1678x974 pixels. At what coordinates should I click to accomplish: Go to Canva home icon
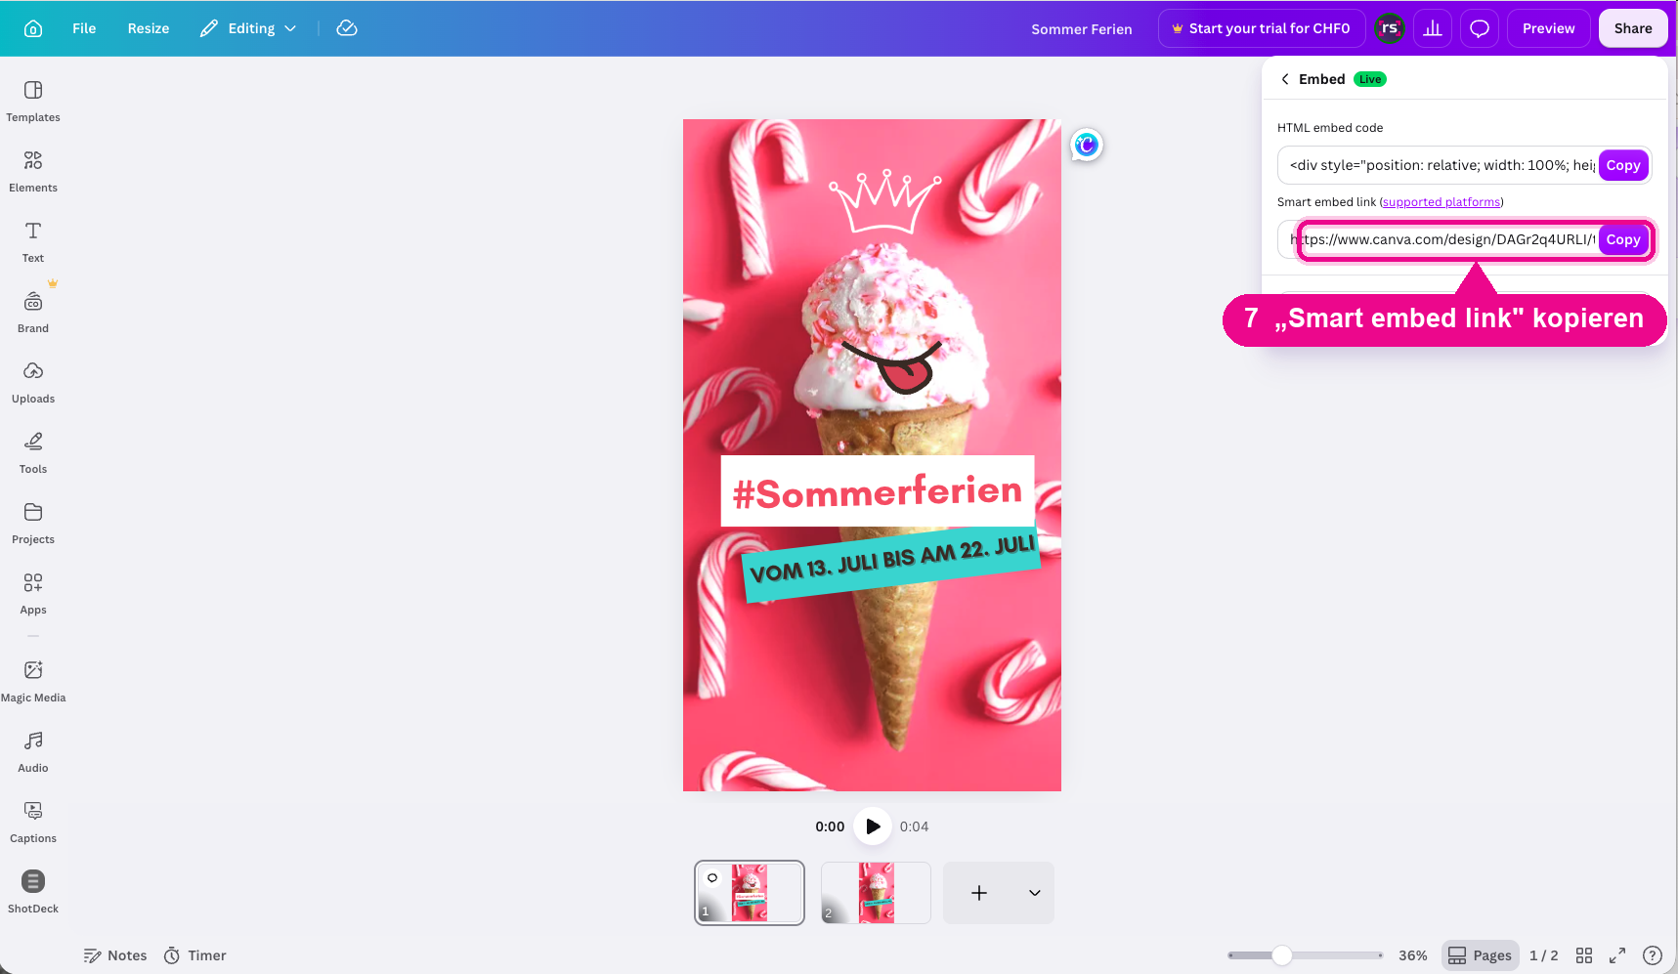coord(33,28)
